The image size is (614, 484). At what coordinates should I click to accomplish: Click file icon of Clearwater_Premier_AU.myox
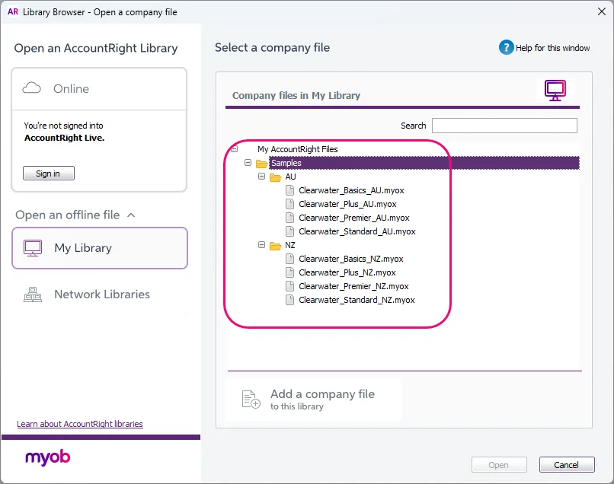289,218
